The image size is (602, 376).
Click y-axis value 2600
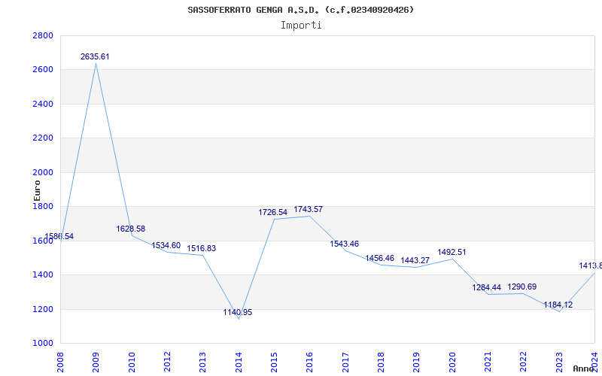[43, 70]
